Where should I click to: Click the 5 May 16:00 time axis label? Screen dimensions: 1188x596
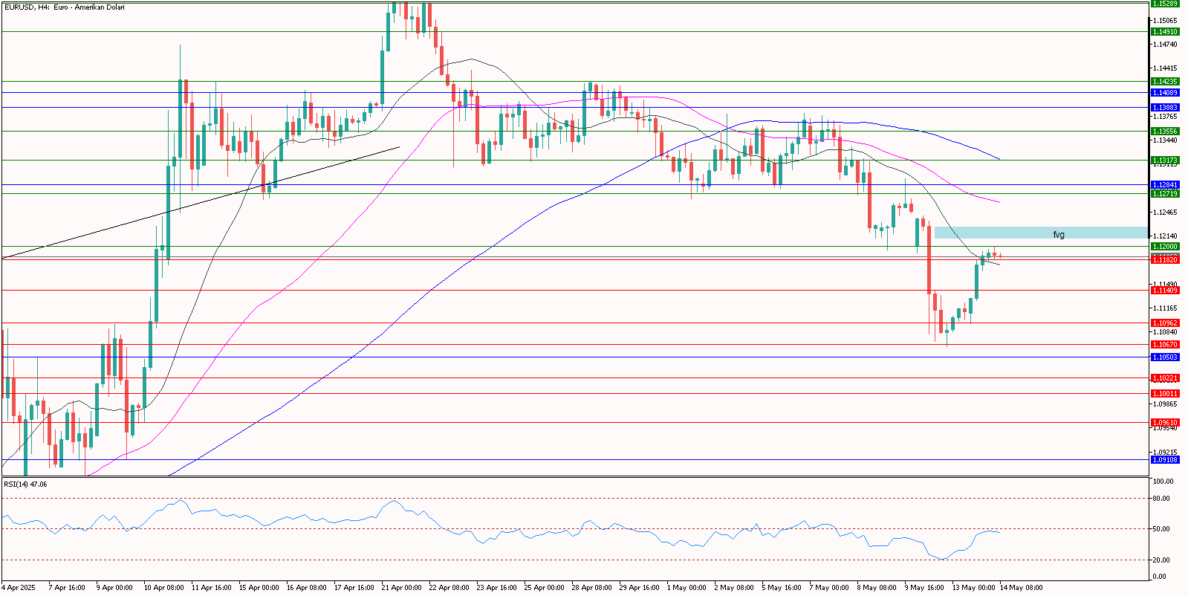pos(782,588)
